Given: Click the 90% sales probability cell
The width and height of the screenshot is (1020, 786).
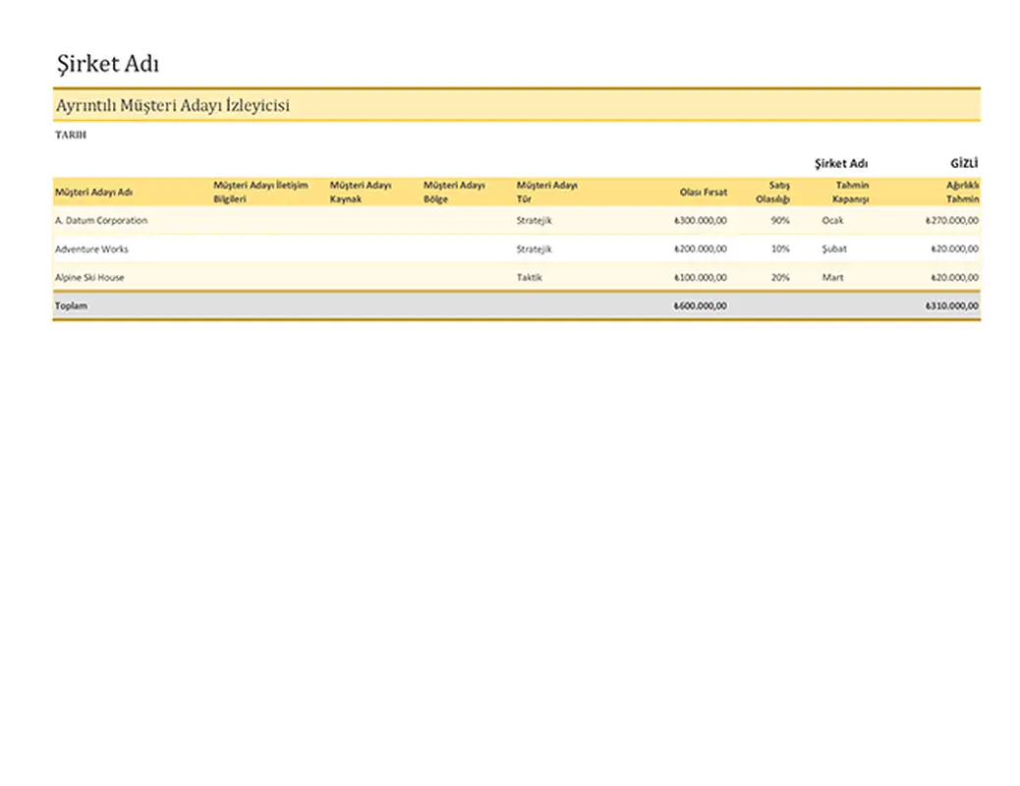Looking at the screenshot, I should pos(779,220).
